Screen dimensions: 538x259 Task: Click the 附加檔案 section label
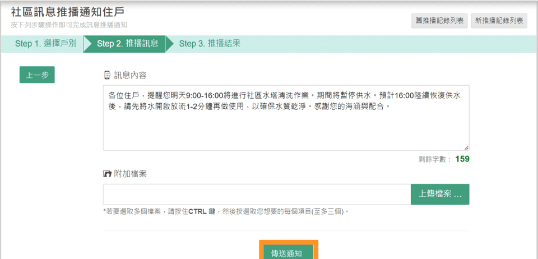(x=131, y=174)
